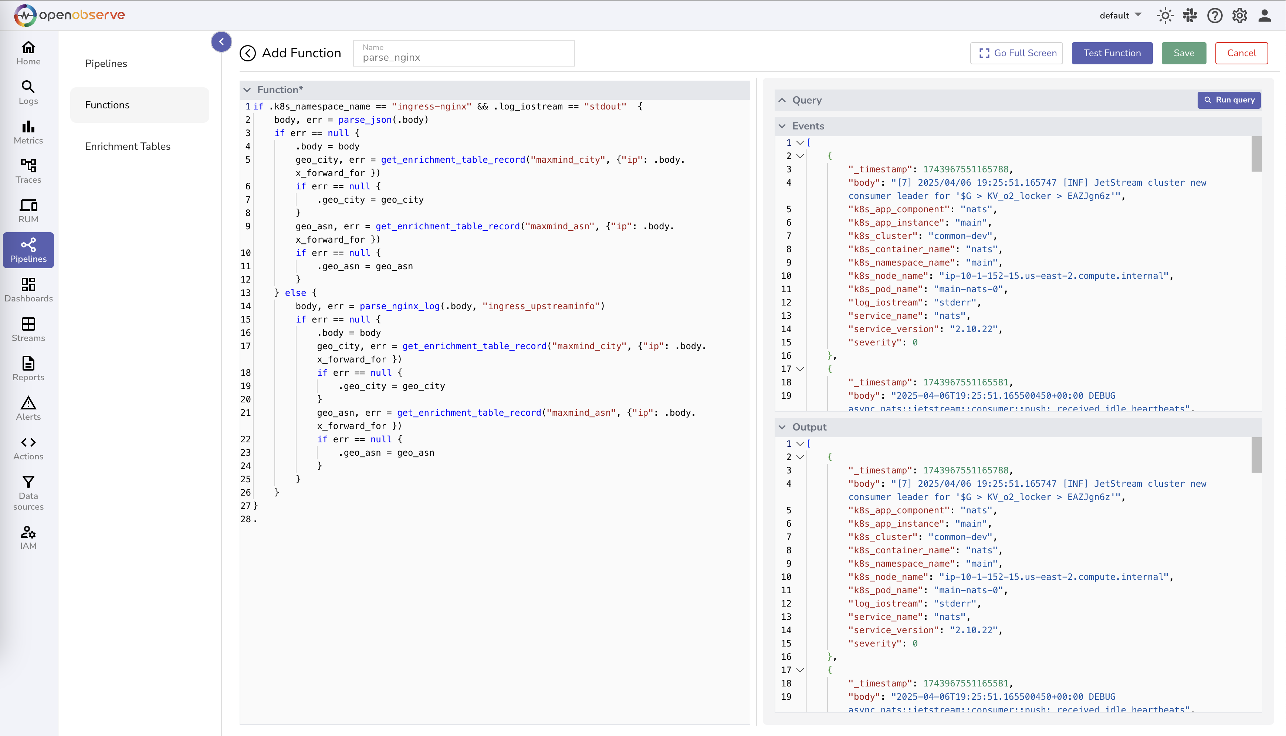
Task: Fold JSON line 2 in Events panel
Action: 800,156
